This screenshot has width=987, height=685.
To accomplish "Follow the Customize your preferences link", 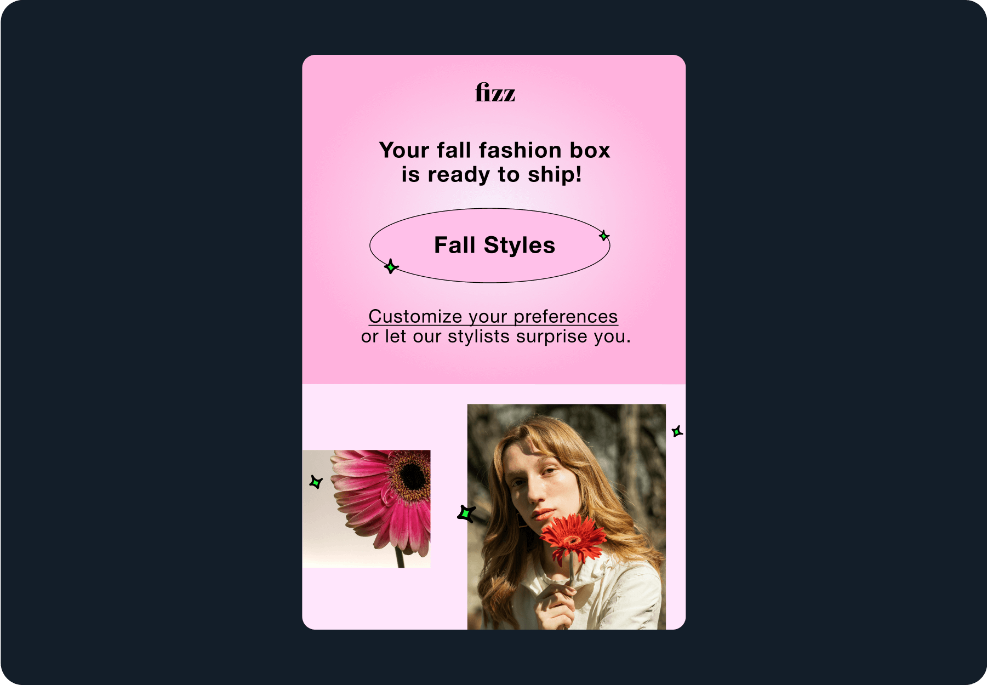I will (493, 317).
